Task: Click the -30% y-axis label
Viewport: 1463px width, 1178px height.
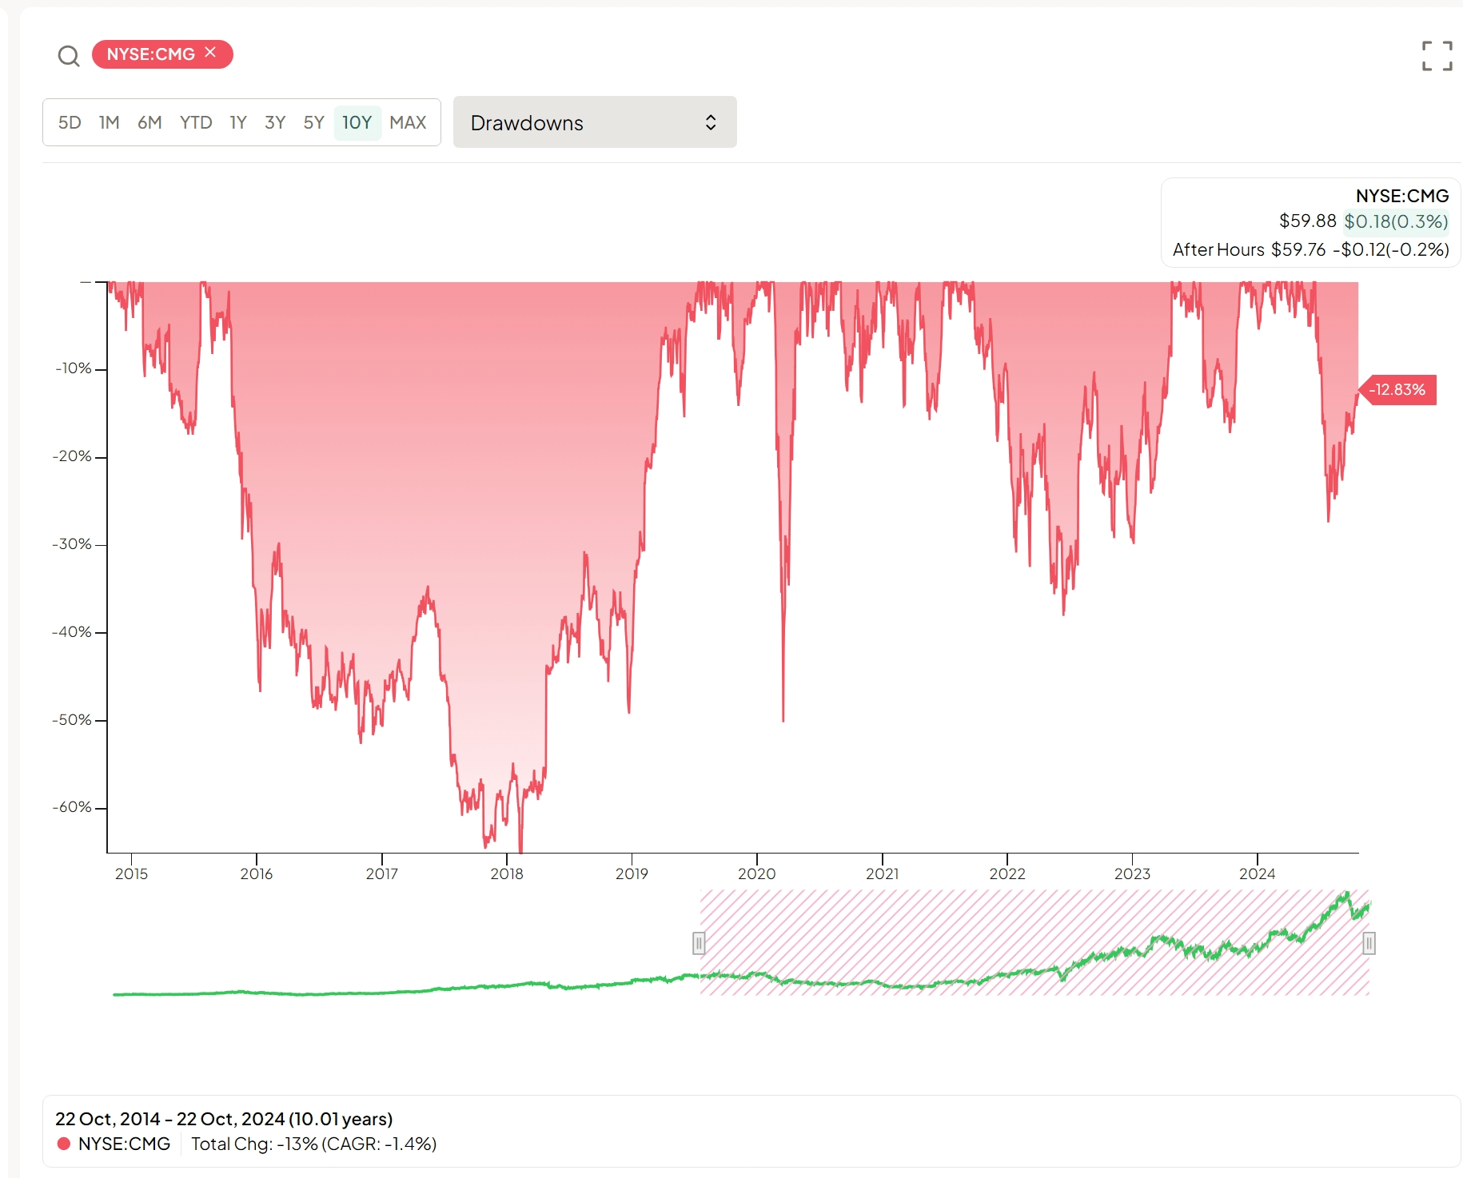Action: [72, 544]
